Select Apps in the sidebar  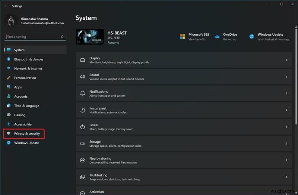pyautogui.click(x=18, y=87)
